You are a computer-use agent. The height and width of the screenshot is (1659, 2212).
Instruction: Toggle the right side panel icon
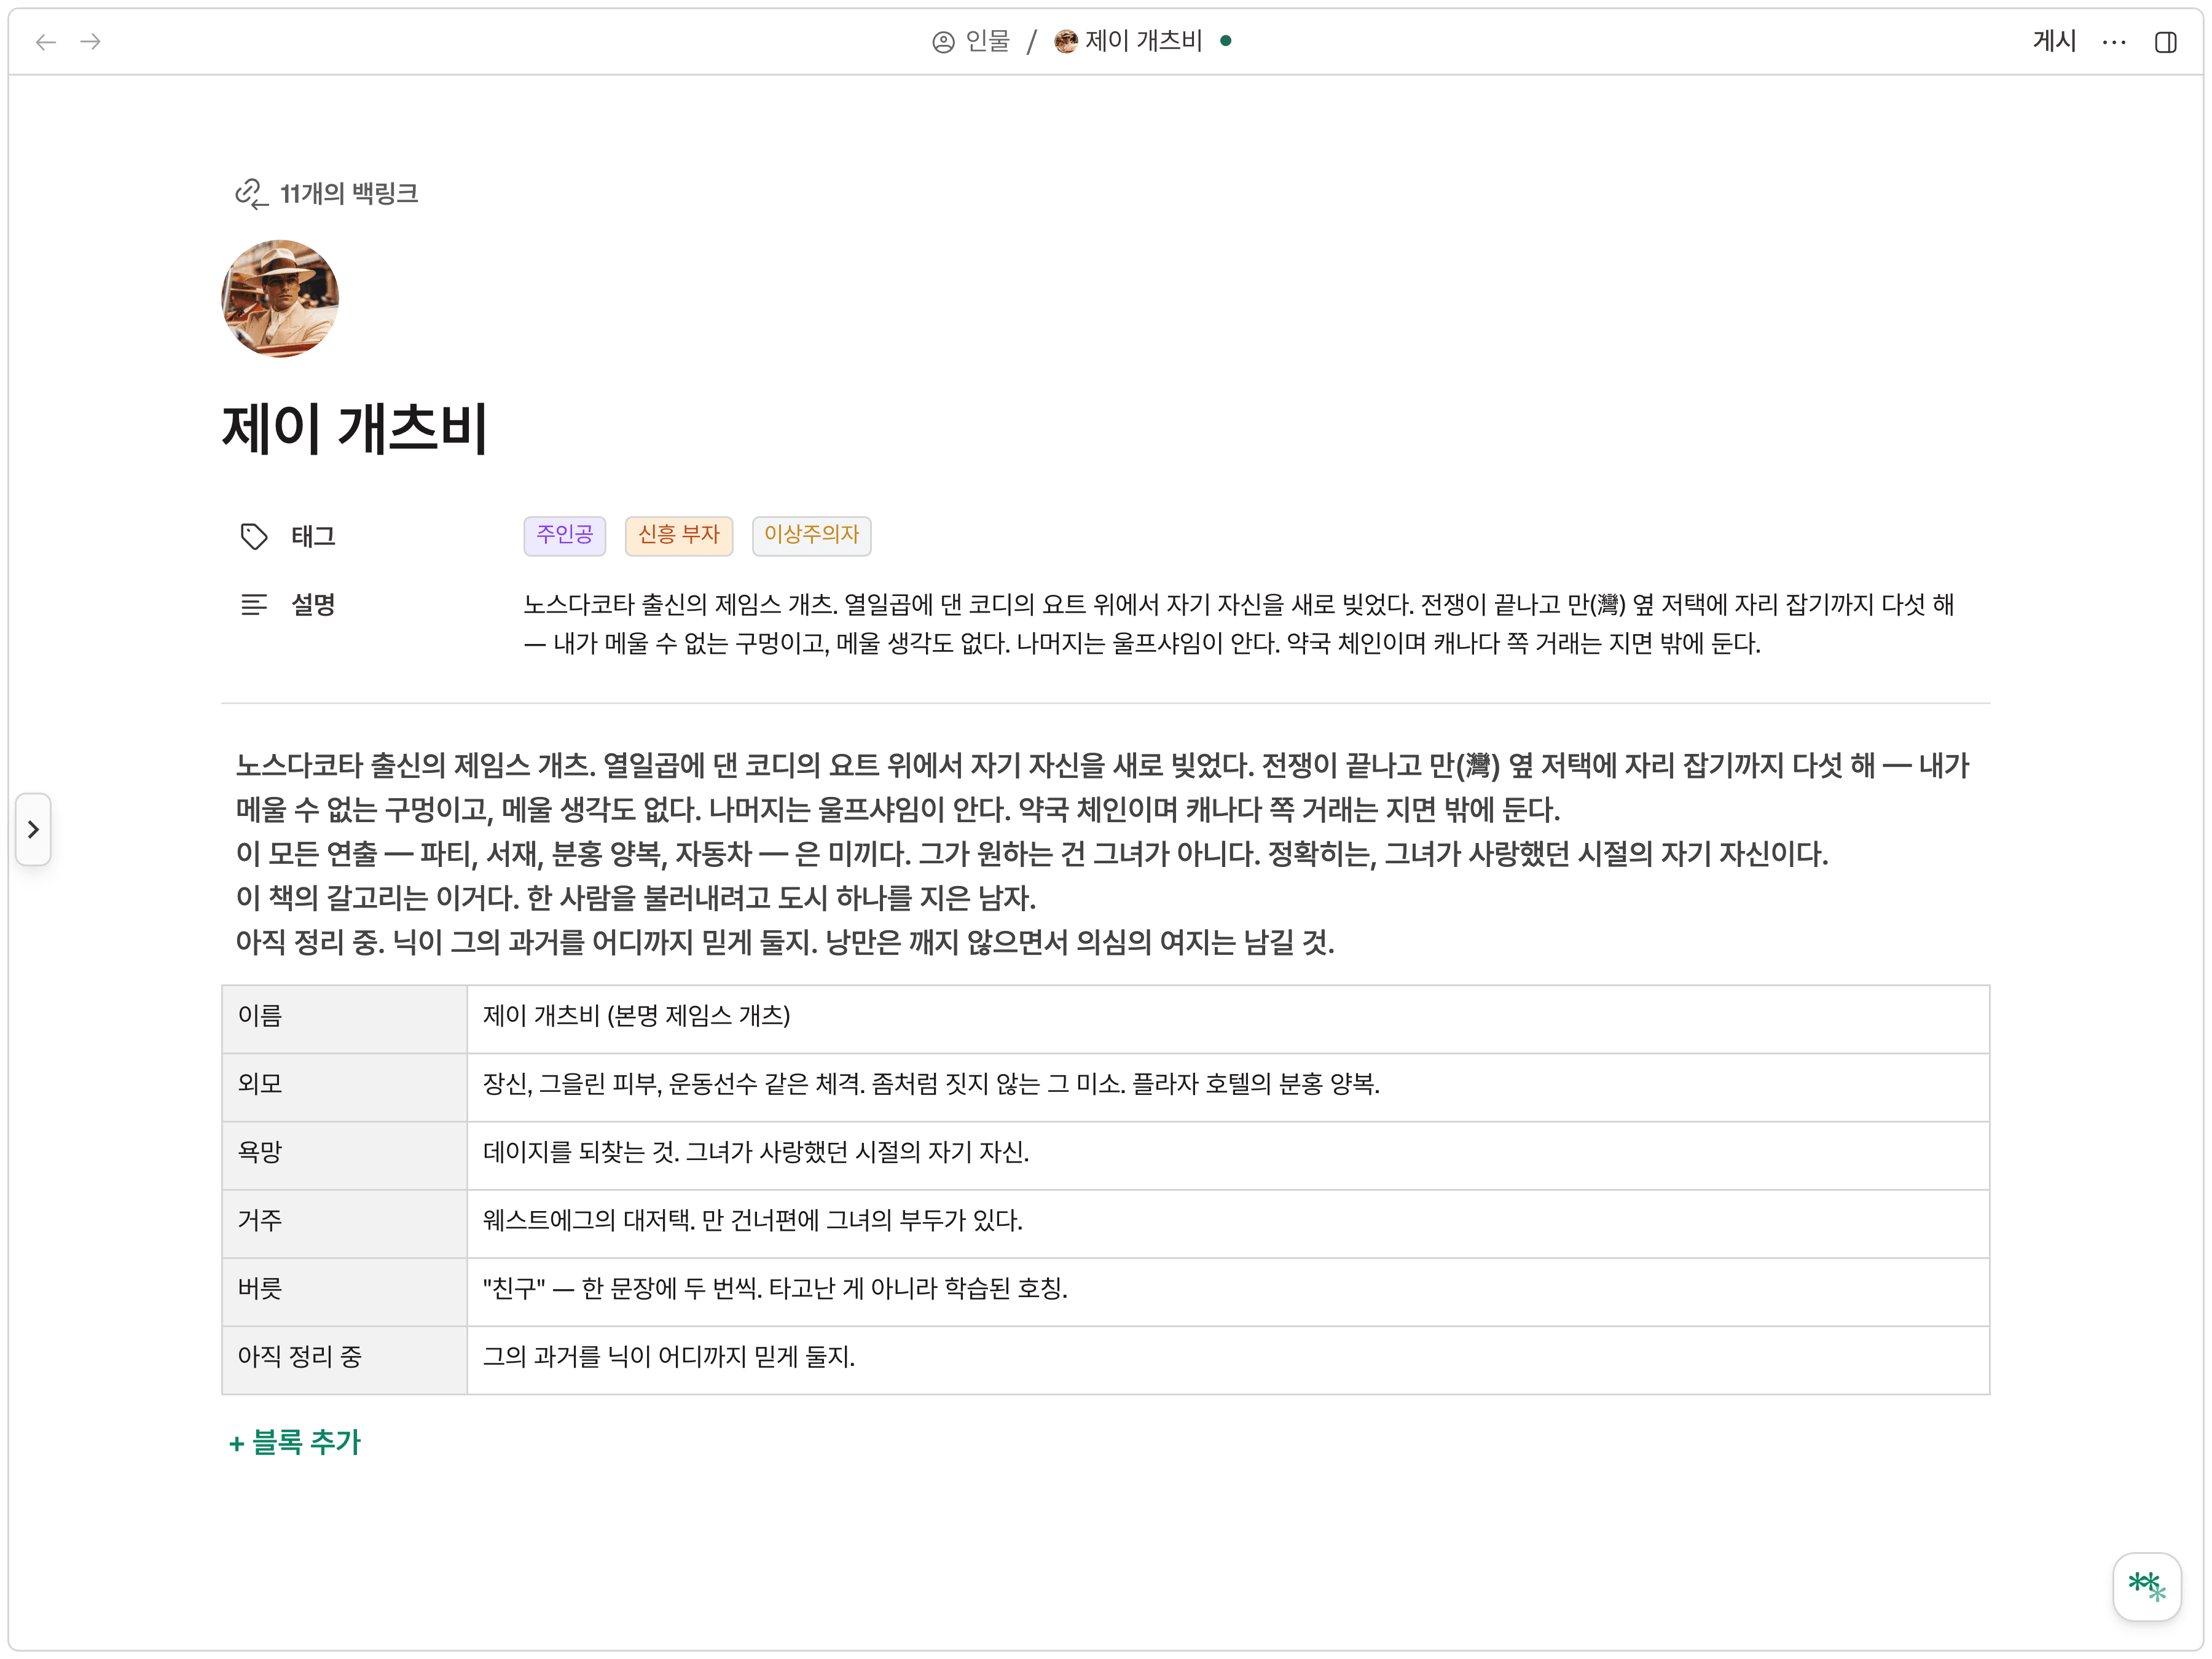2167,42
